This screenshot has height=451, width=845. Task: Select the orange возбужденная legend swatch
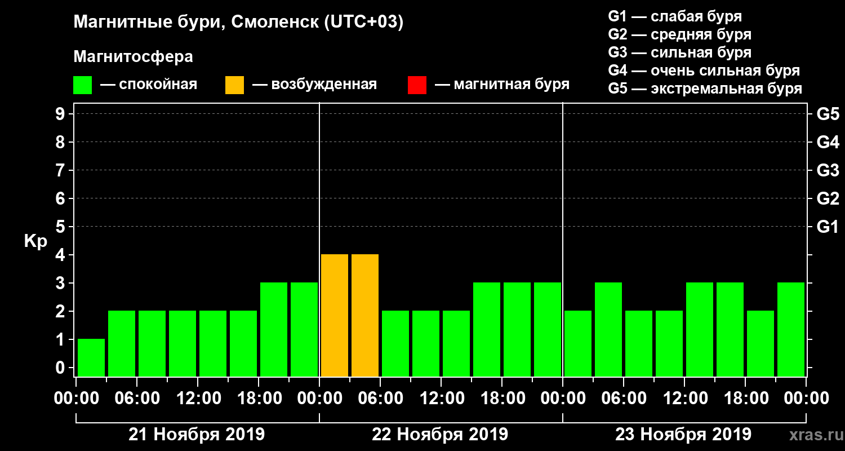[234, 85]
